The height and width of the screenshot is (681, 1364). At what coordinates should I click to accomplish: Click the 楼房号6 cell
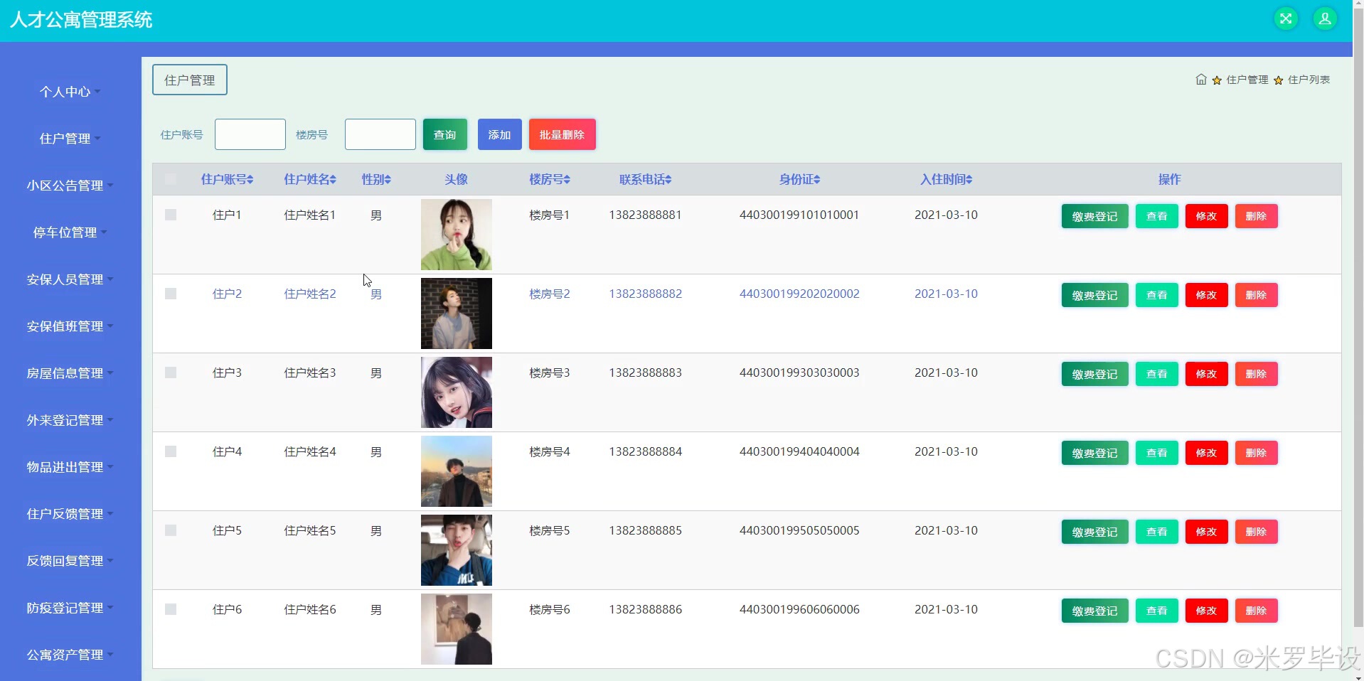point(550,609)
